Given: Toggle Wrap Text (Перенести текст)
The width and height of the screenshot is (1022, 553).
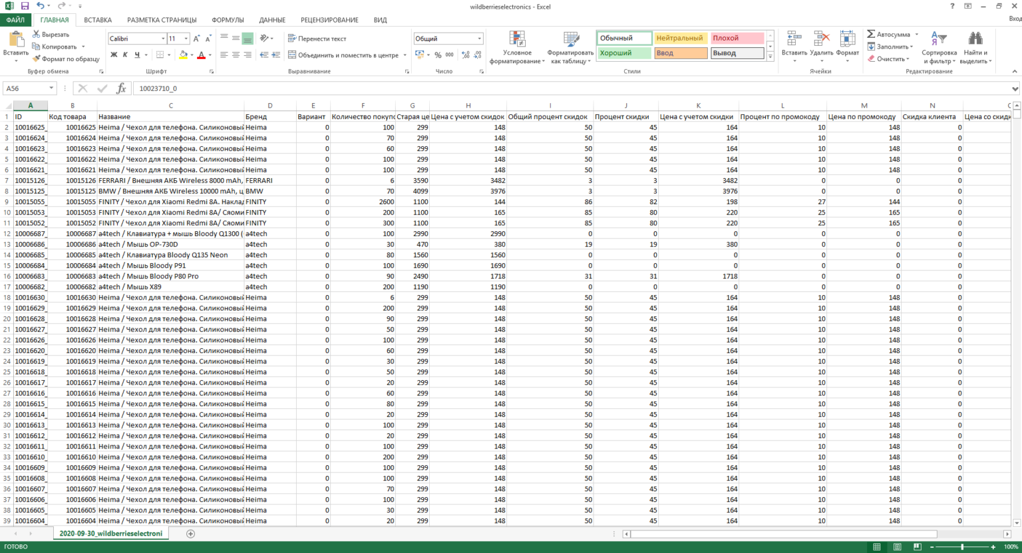Looking at the screenshot, I should (317, 39).
